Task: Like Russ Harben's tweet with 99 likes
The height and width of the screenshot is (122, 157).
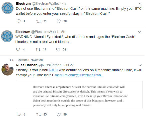Action: 59,114
